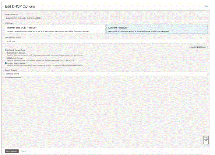Click the DNS Server Address field

tap(105, 41)
